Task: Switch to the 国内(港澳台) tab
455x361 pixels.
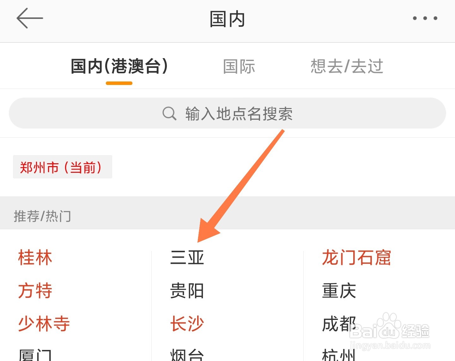Action: (x=119, y=66)
